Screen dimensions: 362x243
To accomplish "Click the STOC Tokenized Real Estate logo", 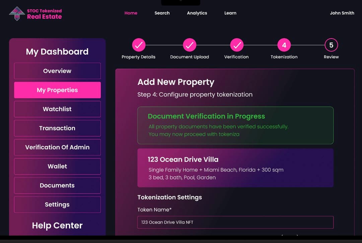I will click(35, 13).
